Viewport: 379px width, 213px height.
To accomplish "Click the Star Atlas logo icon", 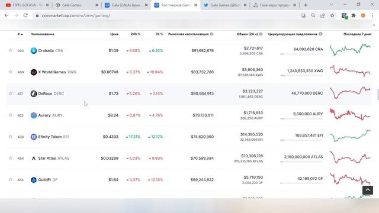I will [34, 158].
